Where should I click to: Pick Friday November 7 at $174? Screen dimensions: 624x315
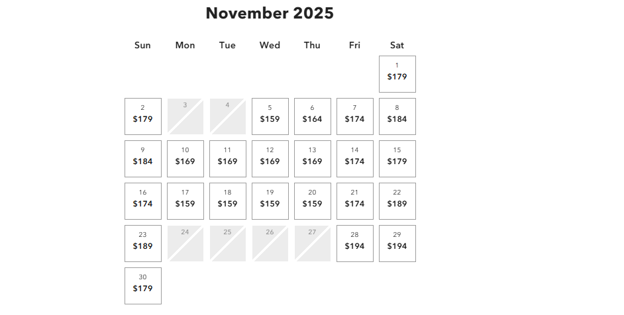(x=355, y=116)
